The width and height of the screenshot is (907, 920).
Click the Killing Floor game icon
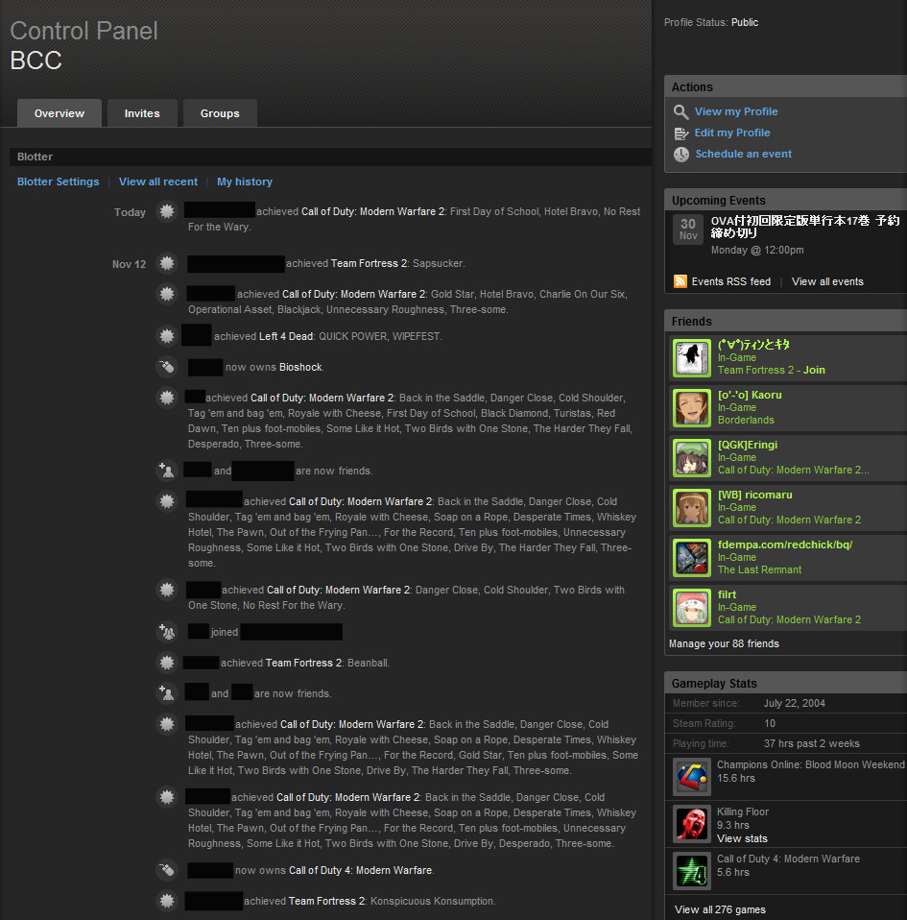pos(692,824)
